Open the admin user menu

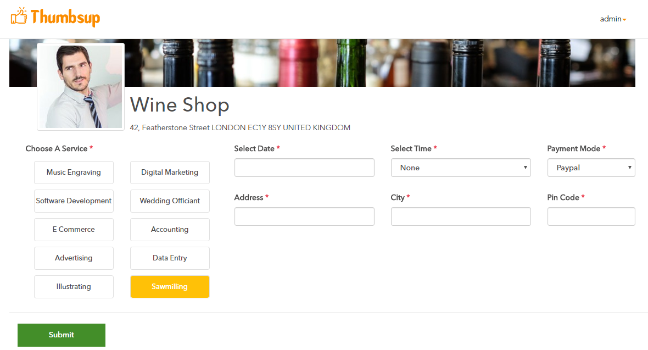613,19
